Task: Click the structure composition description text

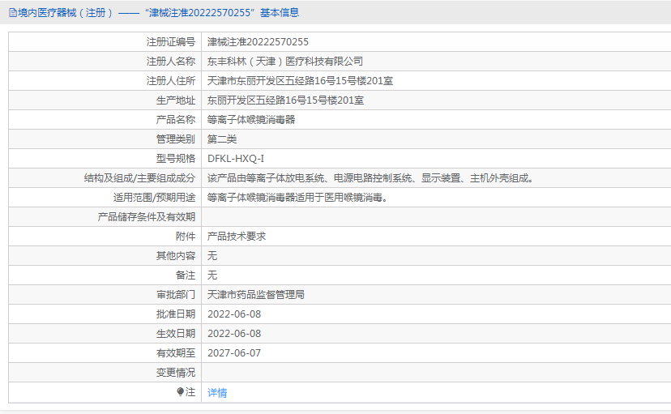Action: (x=370, y=178)
